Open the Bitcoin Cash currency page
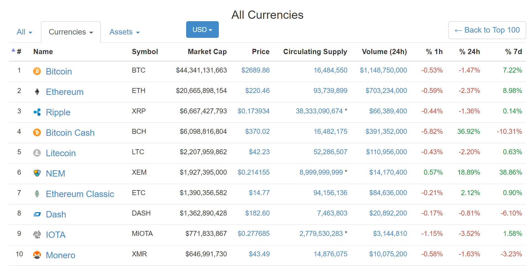 pos(70,133)
